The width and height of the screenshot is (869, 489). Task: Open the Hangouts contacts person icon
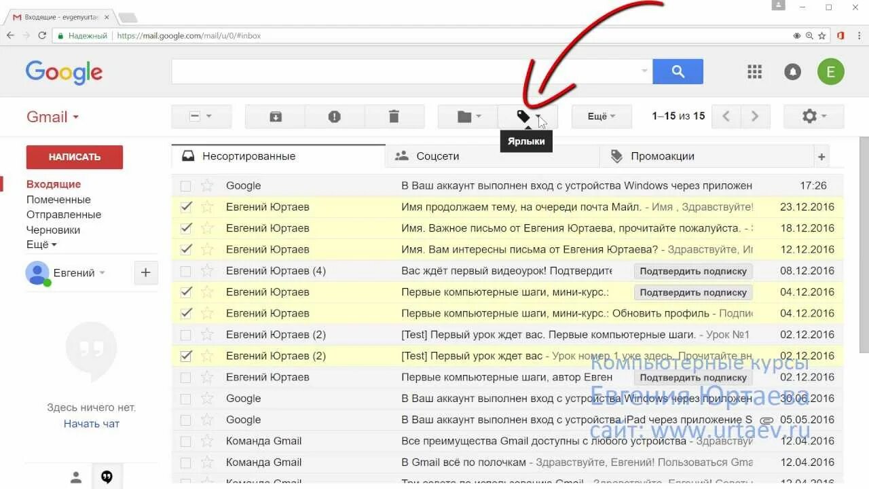[76, 477]
